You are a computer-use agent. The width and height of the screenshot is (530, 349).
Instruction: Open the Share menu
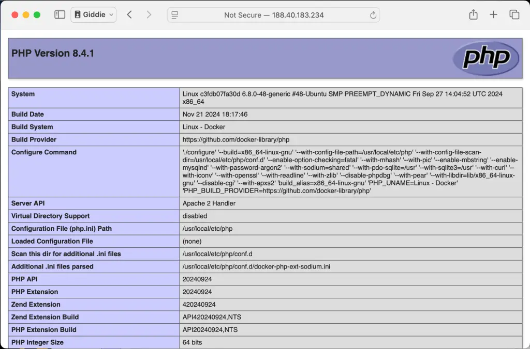coord(473,14)
